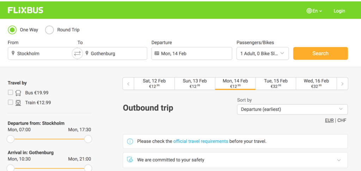The height and width of the screenshot is (171, 361).
Task: Switch to the Tue, 15 Feb date tab
Action: pyautogui.click(x=276, y=83)
